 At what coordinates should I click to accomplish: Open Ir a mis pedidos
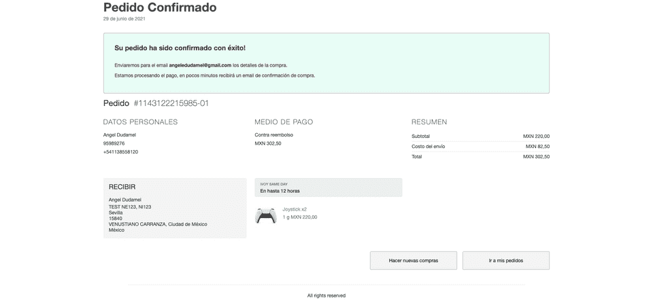(x=505, y=260)
